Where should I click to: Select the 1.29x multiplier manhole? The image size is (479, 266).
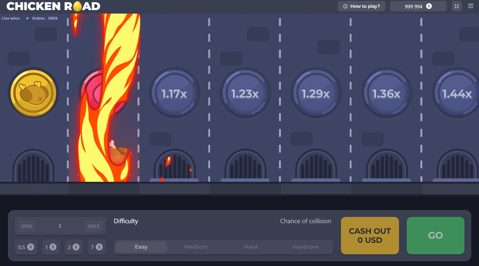click(x=316, y=93)
